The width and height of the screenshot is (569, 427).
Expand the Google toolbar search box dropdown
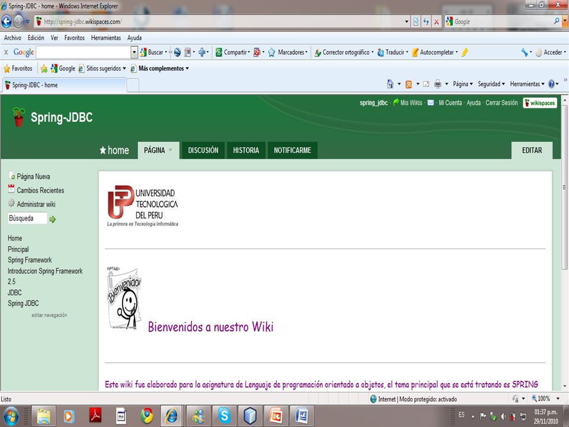[134, 52]
